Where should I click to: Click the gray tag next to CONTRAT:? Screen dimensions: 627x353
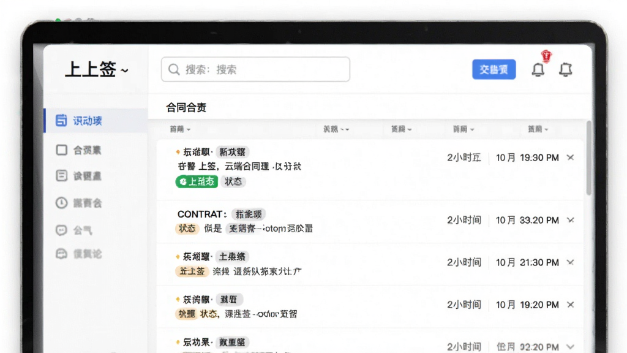[x=249, y=214]
